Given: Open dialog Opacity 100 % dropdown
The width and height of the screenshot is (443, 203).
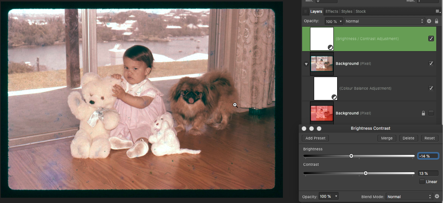Looking at the screenshot, I should pos(328,197).
